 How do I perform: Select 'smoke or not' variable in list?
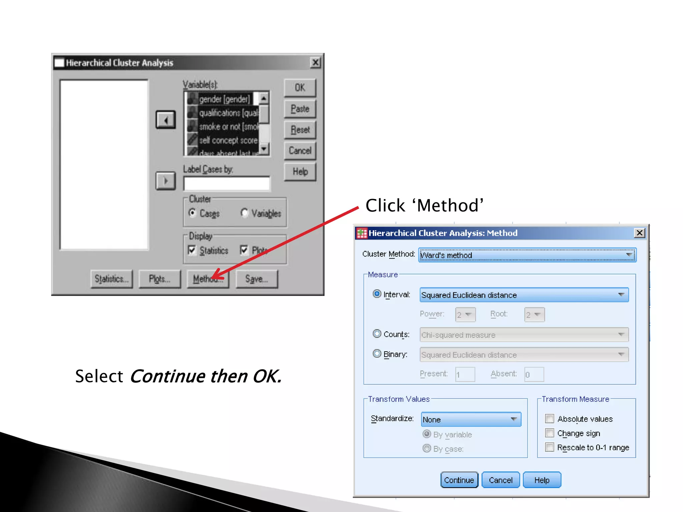[229, 127]
